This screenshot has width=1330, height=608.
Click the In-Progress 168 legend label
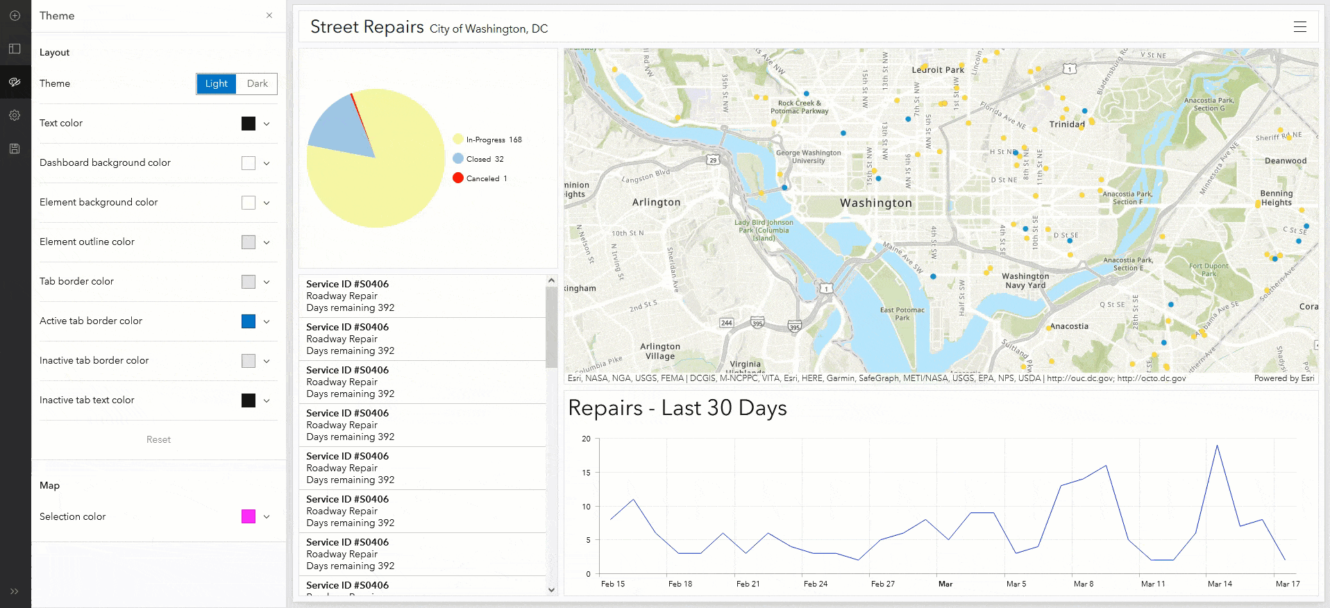(x=494, y=140)
